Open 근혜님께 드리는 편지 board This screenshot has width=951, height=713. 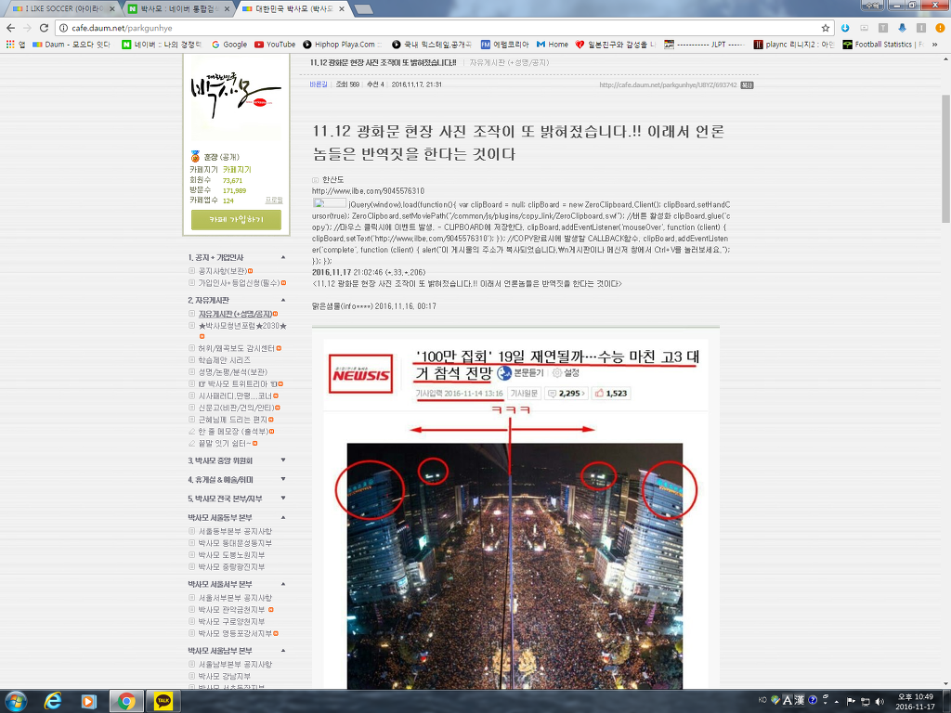(233, 420)
